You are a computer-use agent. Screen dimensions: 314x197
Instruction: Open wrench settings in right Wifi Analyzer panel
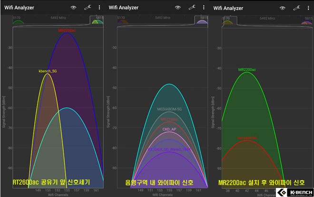pyautogui.click(x=296, y=8)
